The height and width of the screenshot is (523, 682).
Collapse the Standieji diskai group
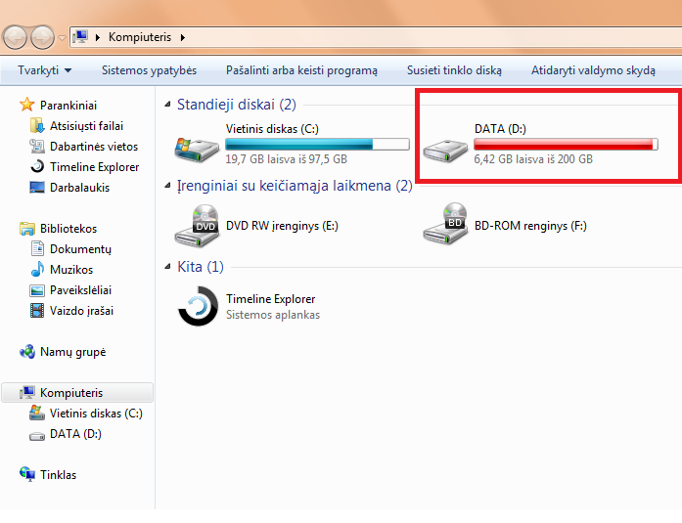pyautogui.click(x=167, y=105)
